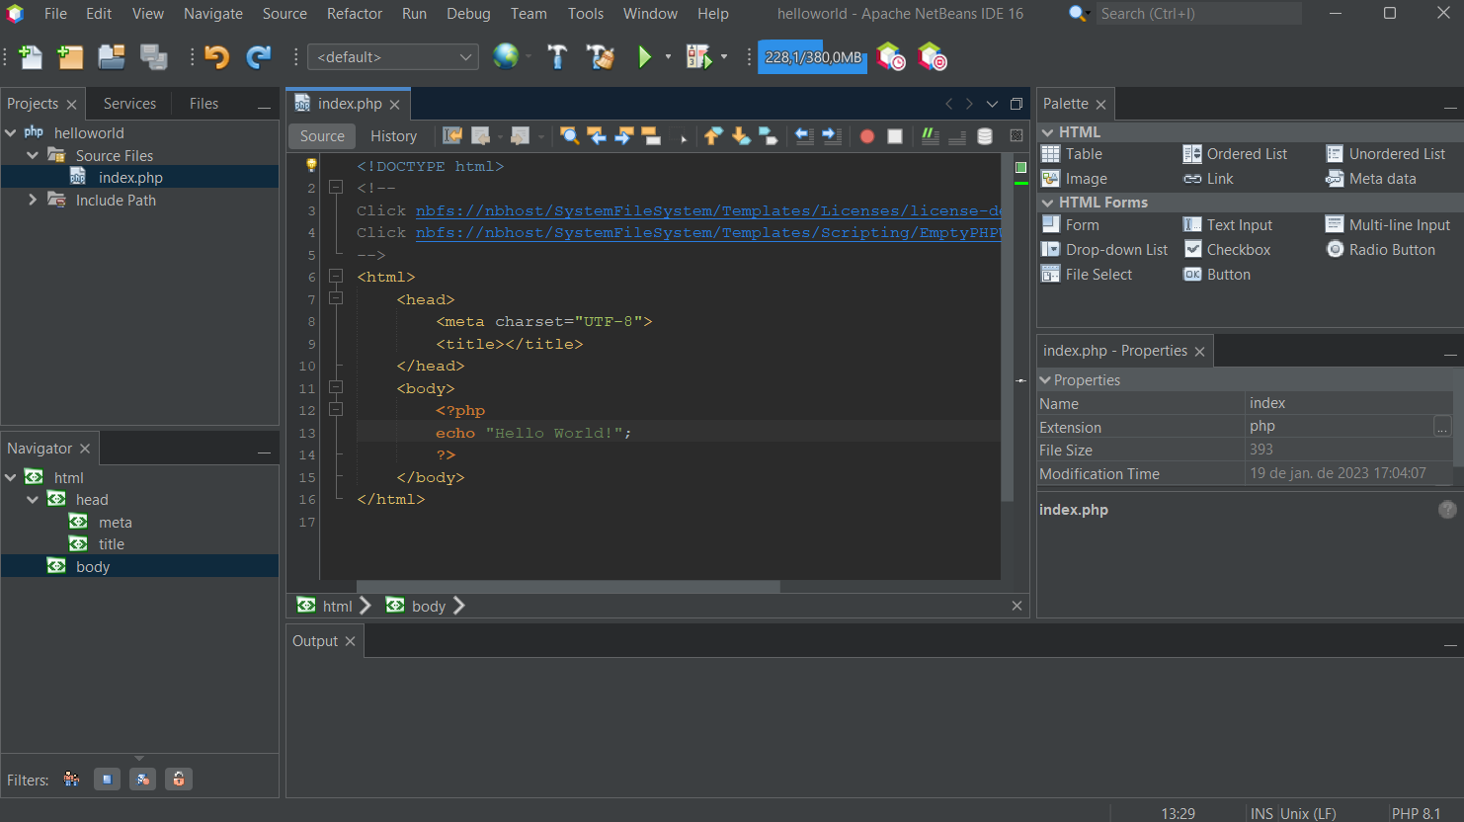Click Find Previous Occurrence arrow icon
This screenshot has width=1464, height=822.
[x=597, y=136]
